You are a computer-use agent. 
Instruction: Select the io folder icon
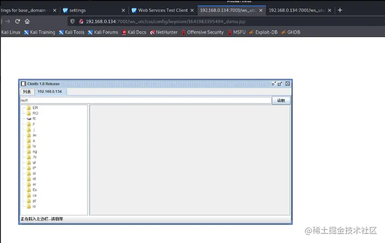click(x=29, y=206)
